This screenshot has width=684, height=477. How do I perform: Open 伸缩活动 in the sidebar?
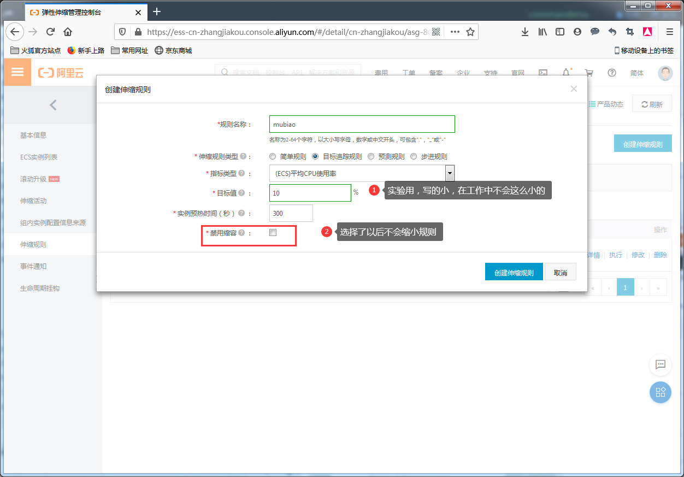click(33, 201)
